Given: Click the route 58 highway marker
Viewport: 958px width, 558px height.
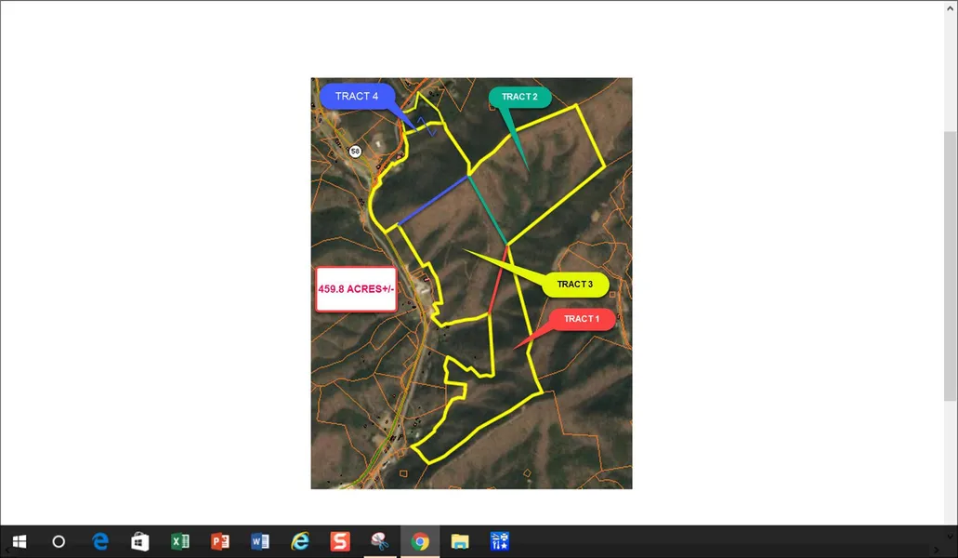Looking at the screenshot, I should (355, 151).
